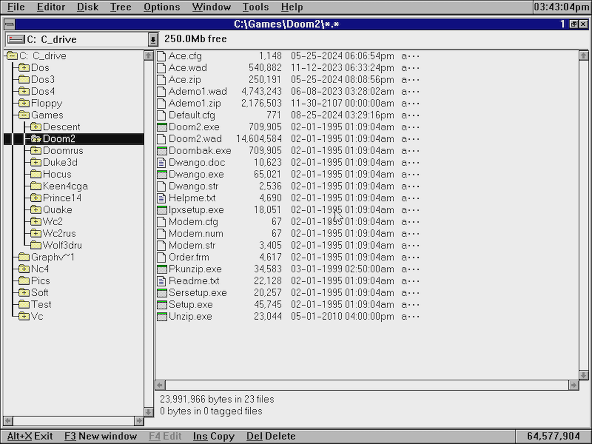
Task: Open the File menu
Action: point(16,7)
